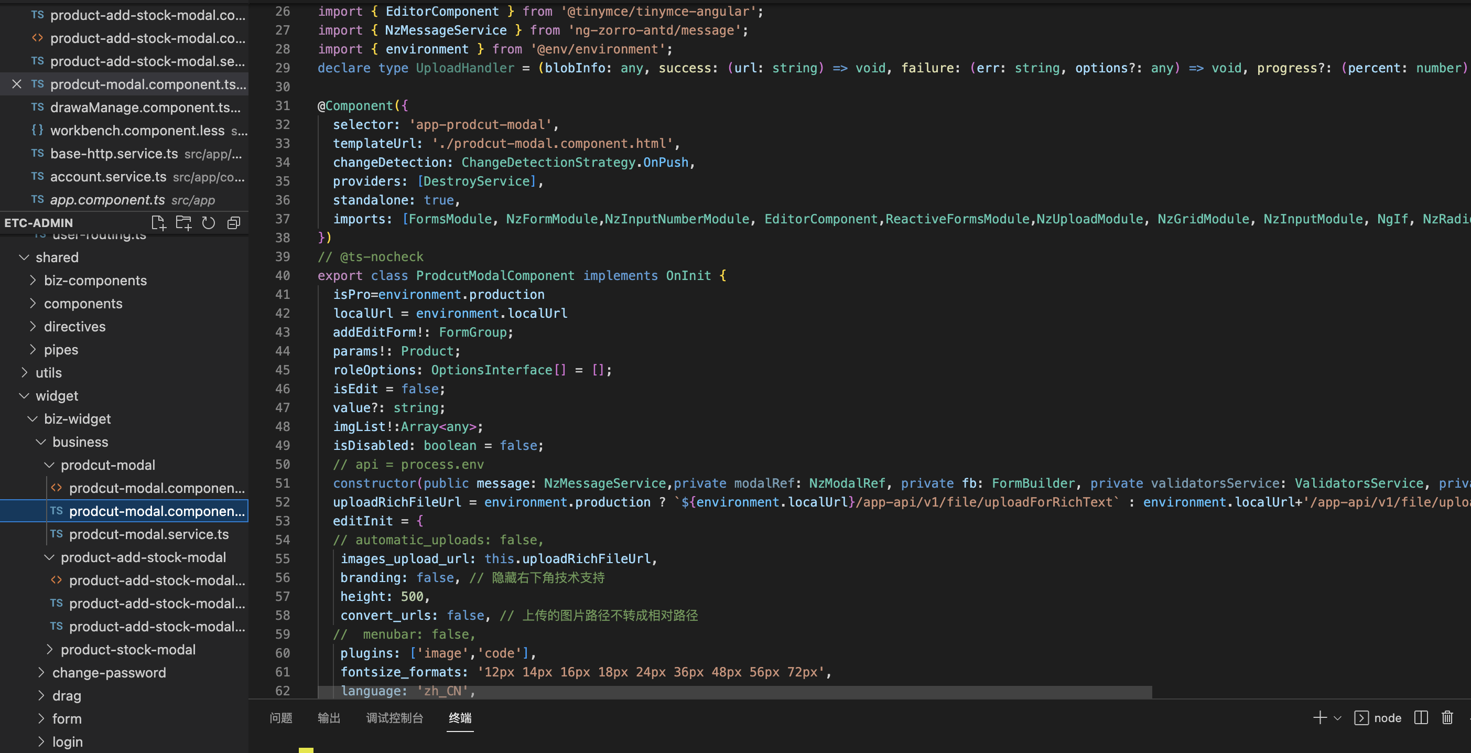Expand the directives folder

[33, 326]
